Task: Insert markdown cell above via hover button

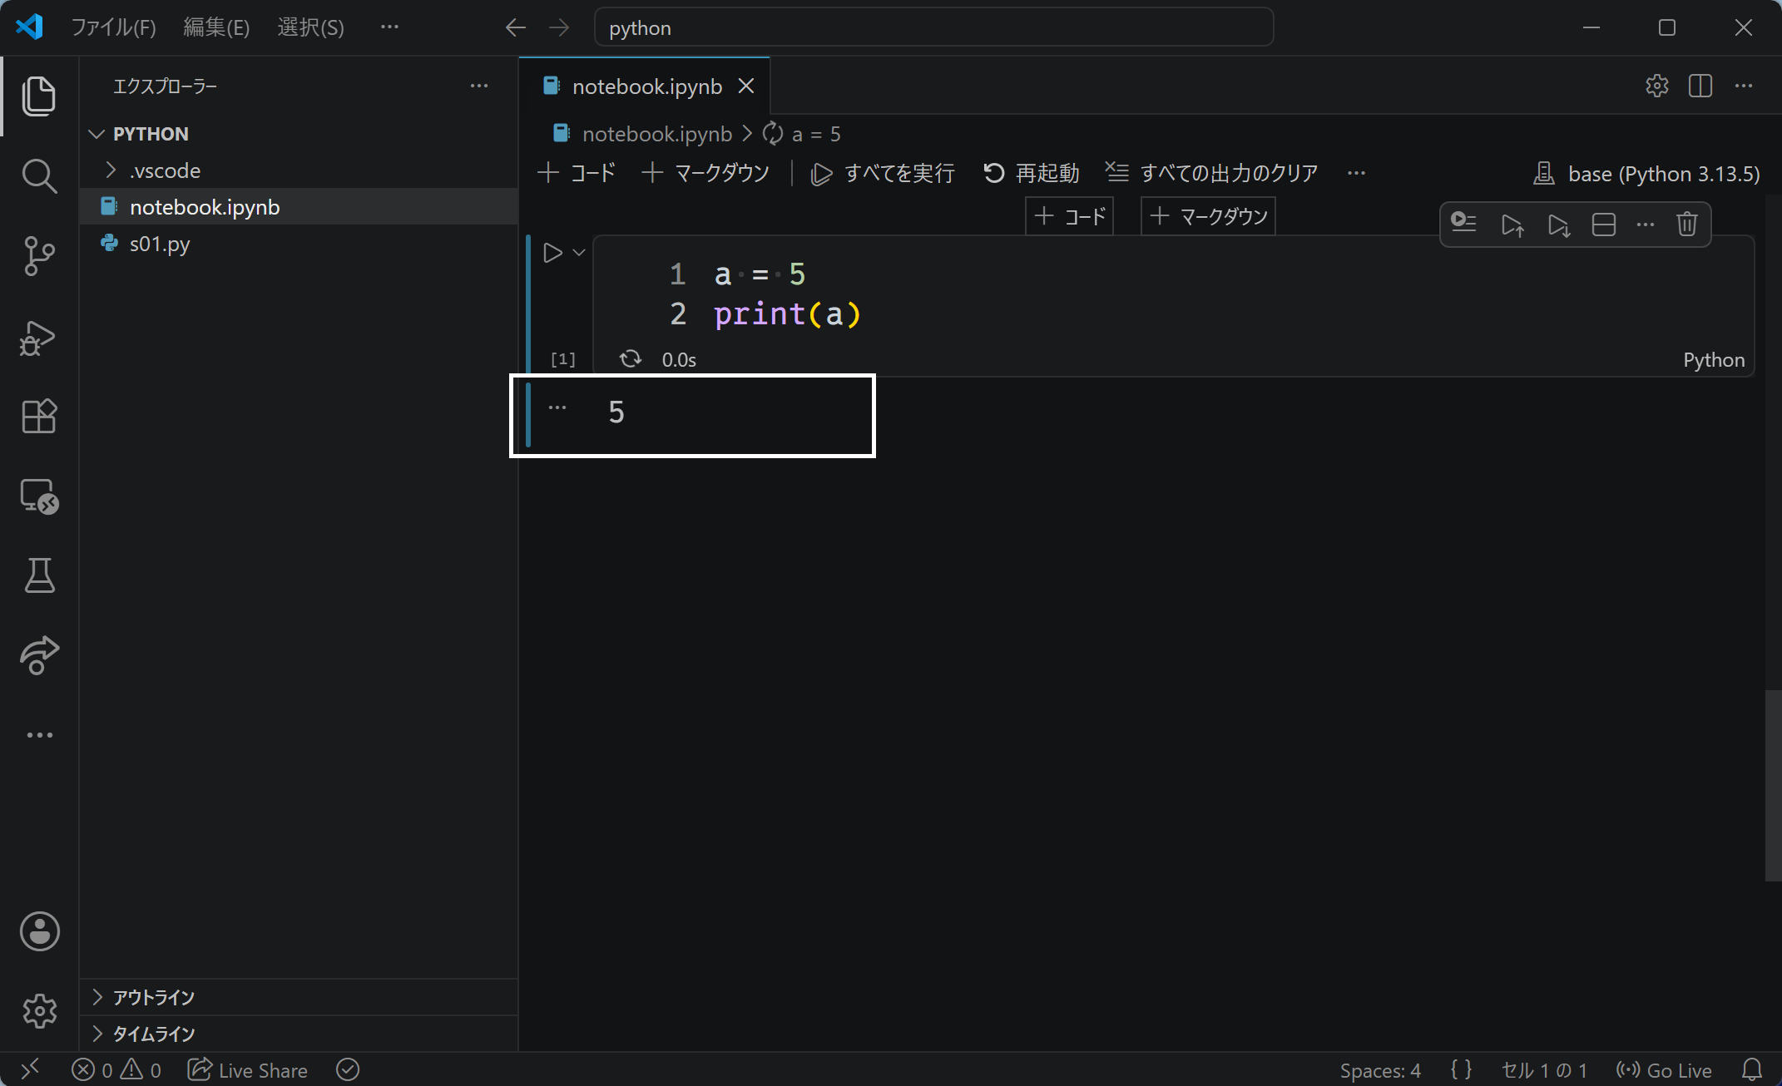Action: [x=1208, y=217]
